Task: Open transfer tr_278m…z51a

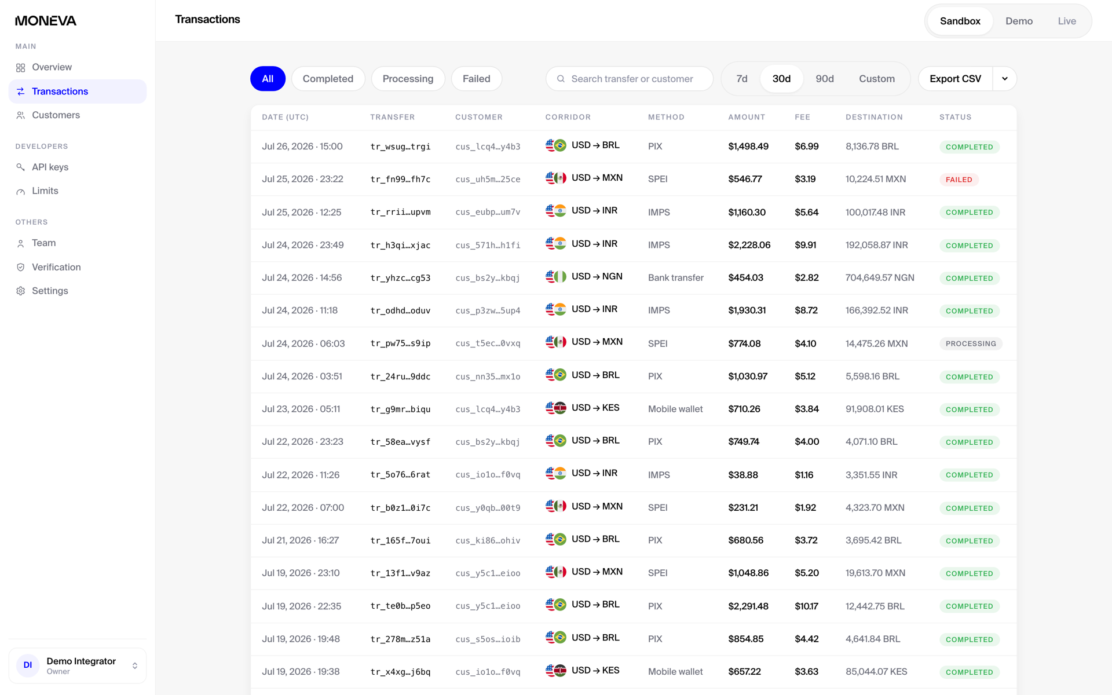Action: [x=400, y=639]
